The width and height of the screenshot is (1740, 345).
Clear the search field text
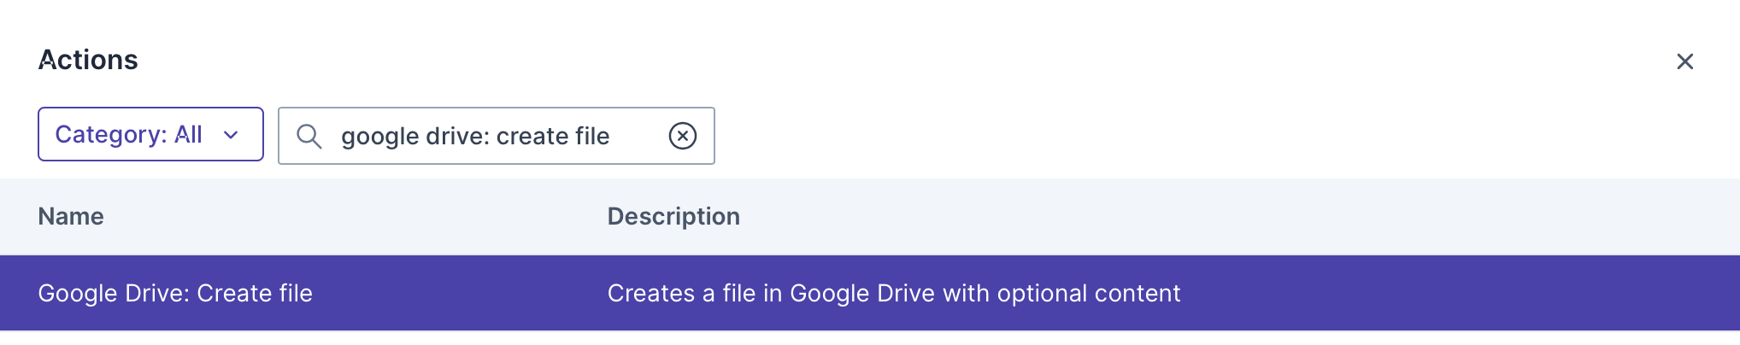pos(682,136)
